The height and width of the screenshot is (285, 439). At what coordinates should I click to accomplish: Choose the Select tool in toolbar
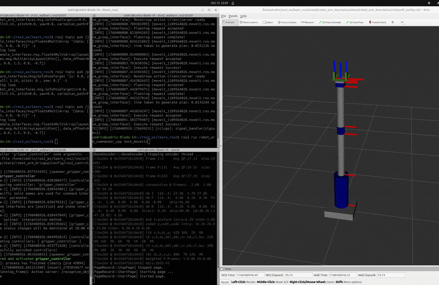[268, 22]
